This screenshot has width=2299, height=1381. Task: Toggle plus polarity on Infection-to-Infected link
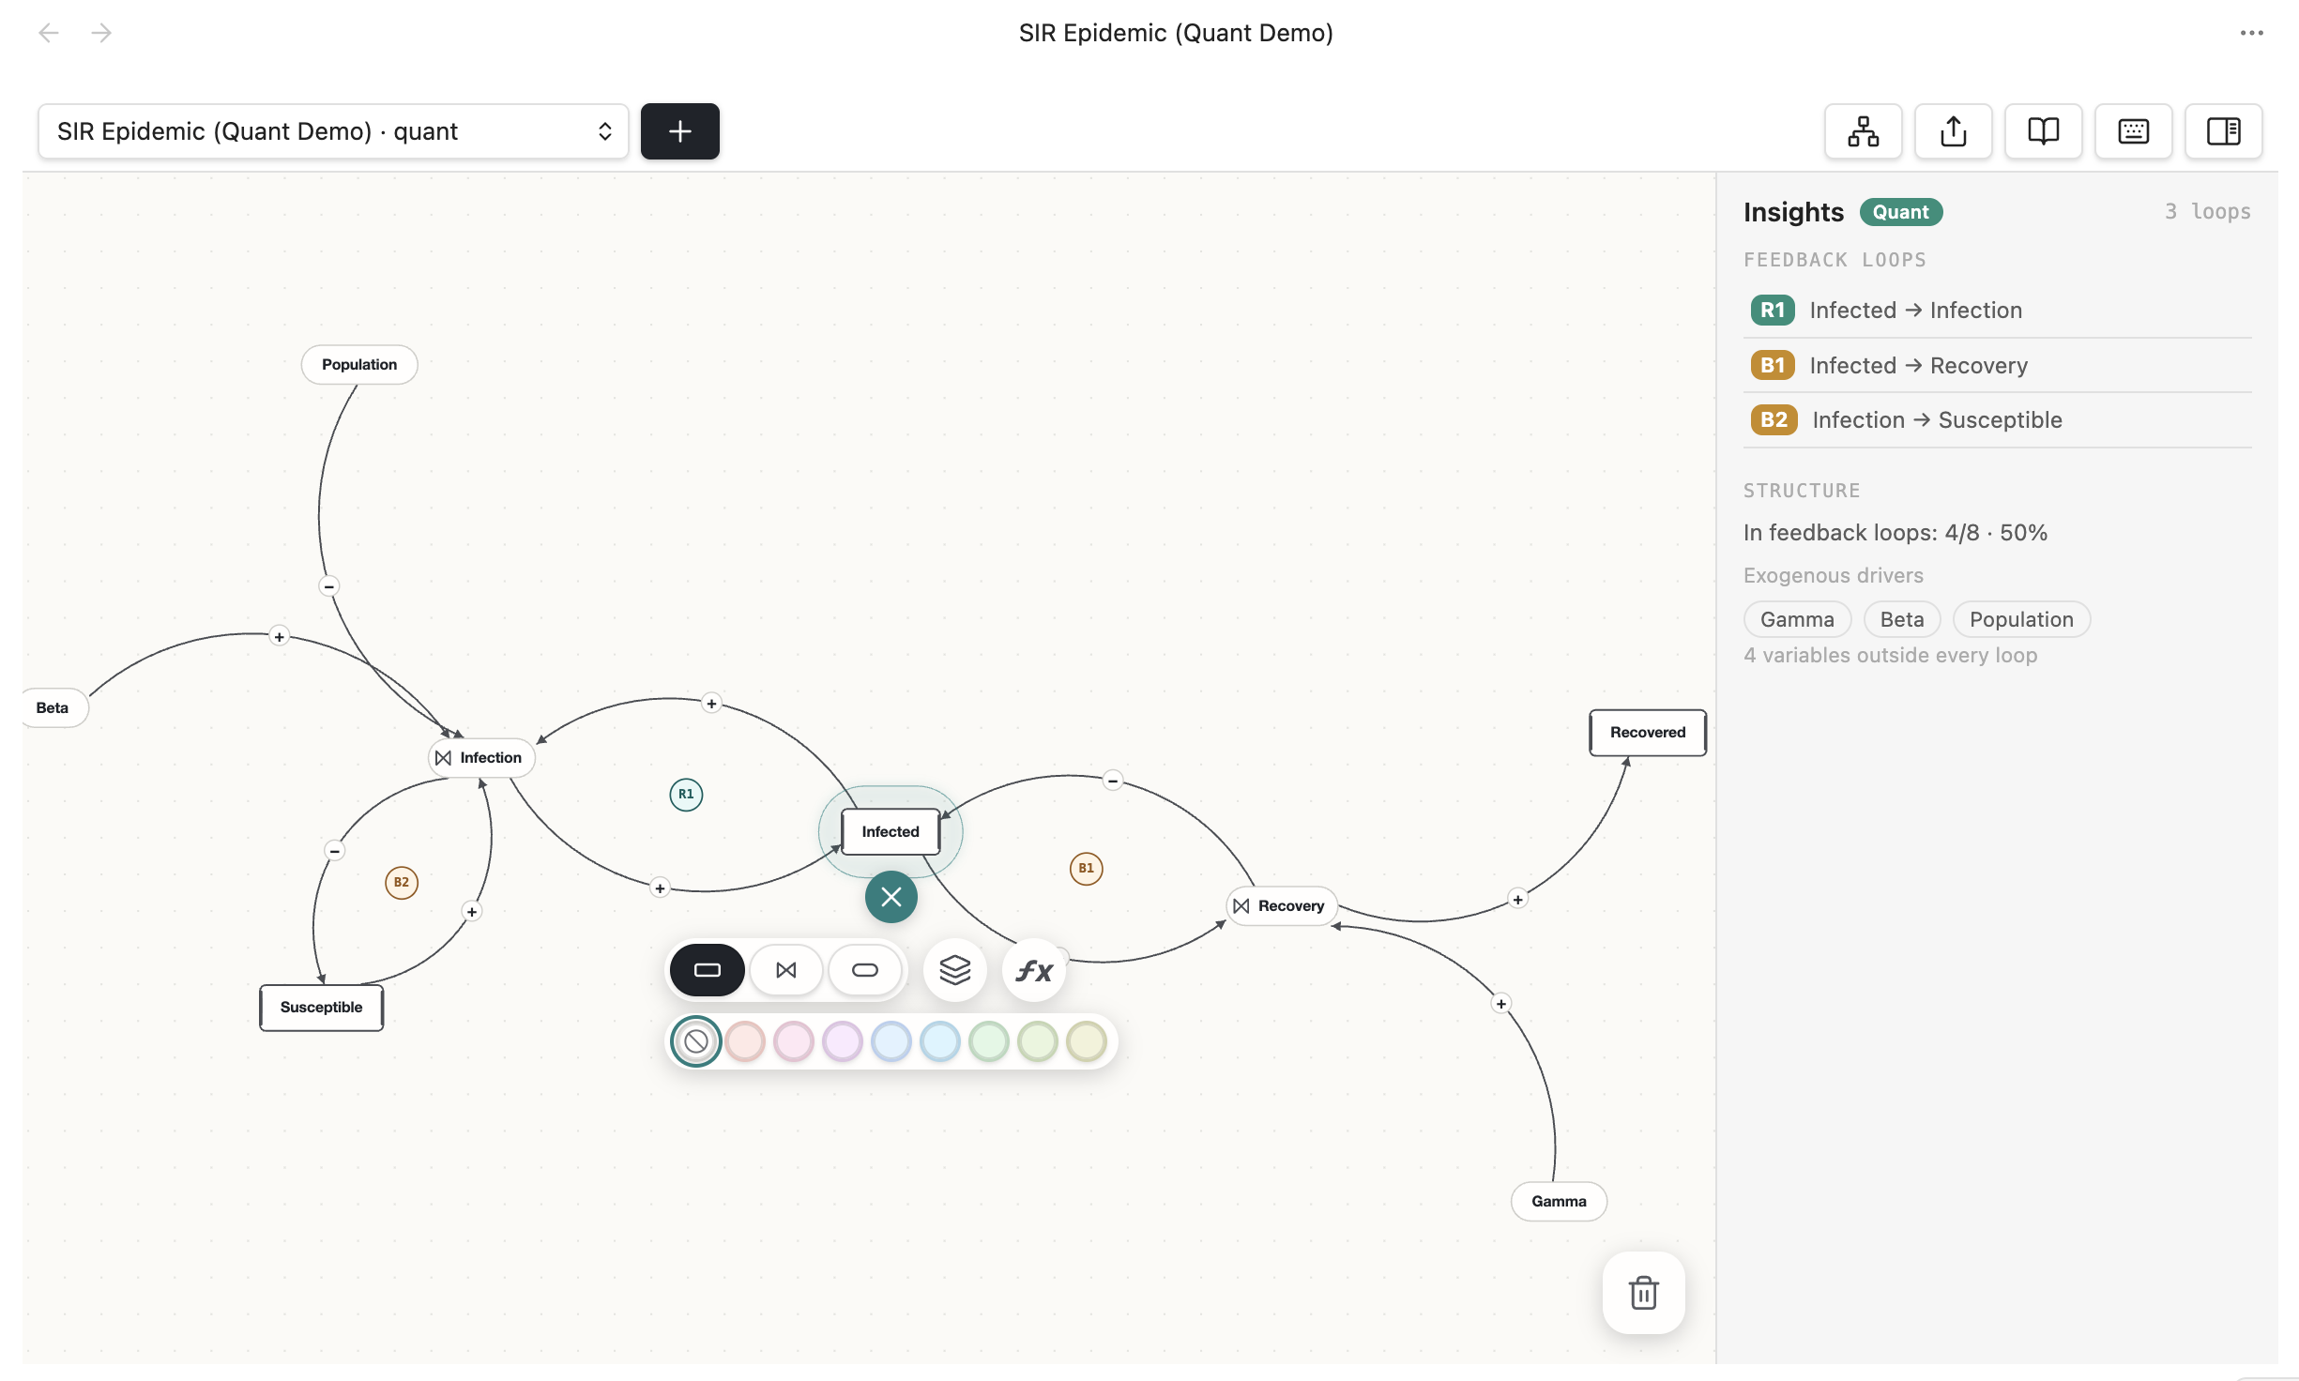coord(660,888)
